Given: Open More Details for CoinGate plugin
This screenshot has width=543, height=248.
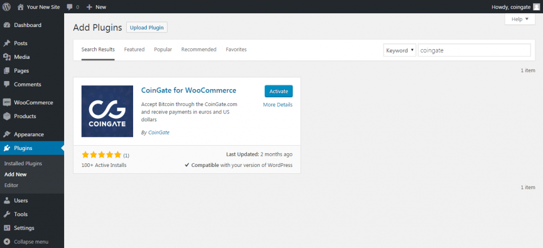Looking at the screenshot, I should coord(278,105).
